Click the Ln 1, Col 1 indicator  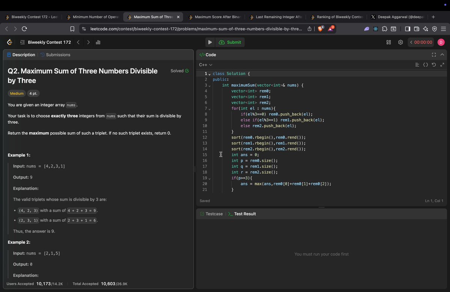[434, 201]
